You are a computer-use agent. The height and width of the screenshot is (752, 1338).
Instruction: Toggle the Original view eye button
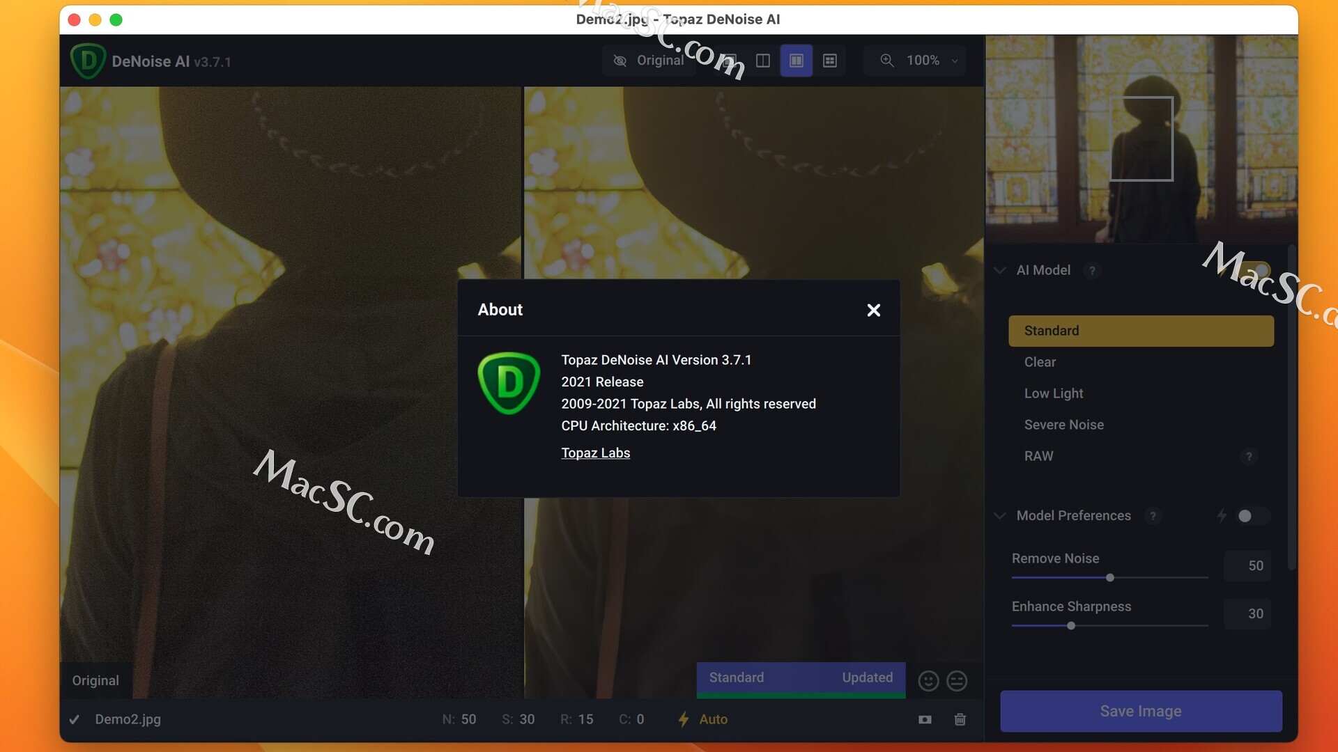point(649,61)
